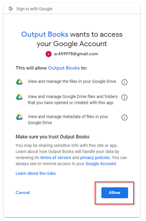The image size is (146, 221).
Task: Open the privacy policies link
Action: [95, 158]
